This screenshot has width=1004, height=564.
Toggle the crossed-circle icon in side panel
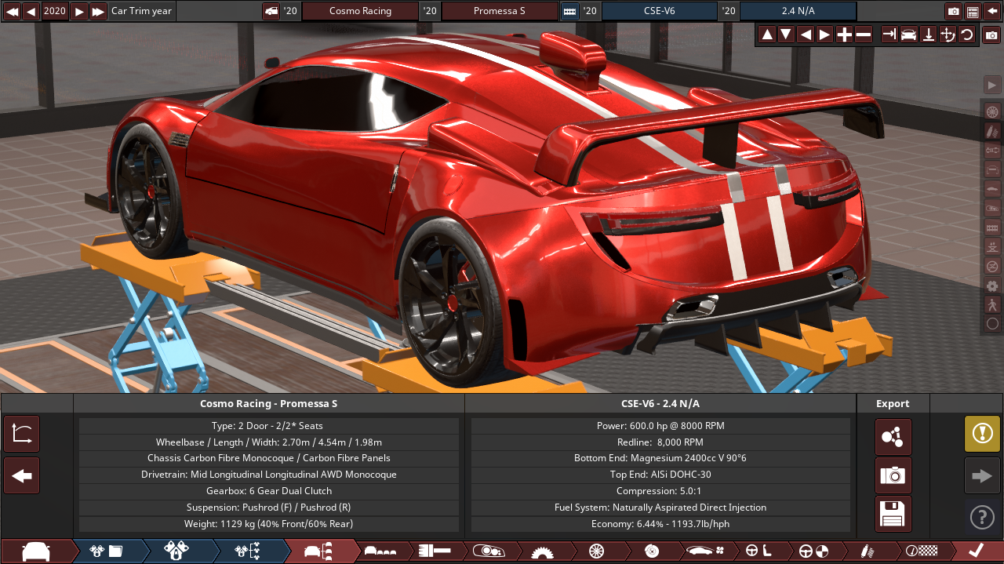point(992,266)
